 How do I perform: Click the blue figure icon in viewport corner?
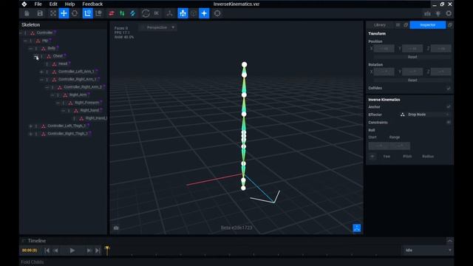356,228
